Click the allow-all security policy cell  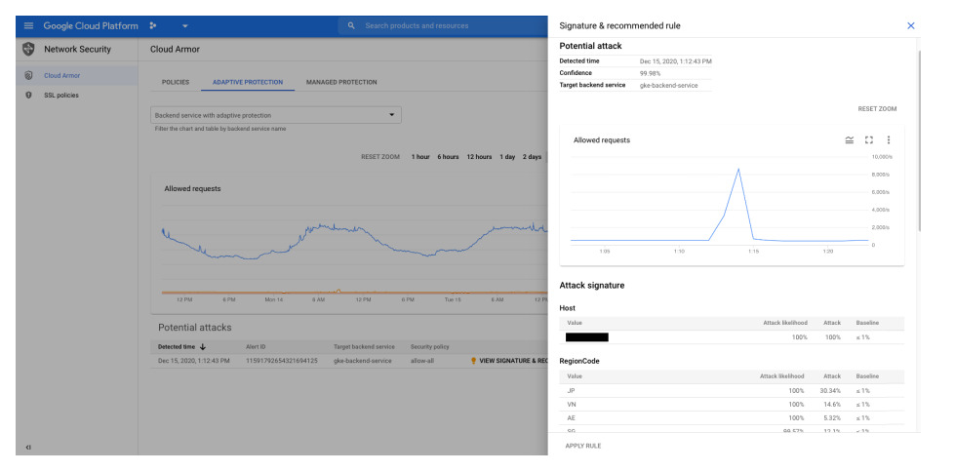click(x=422, y=361)
